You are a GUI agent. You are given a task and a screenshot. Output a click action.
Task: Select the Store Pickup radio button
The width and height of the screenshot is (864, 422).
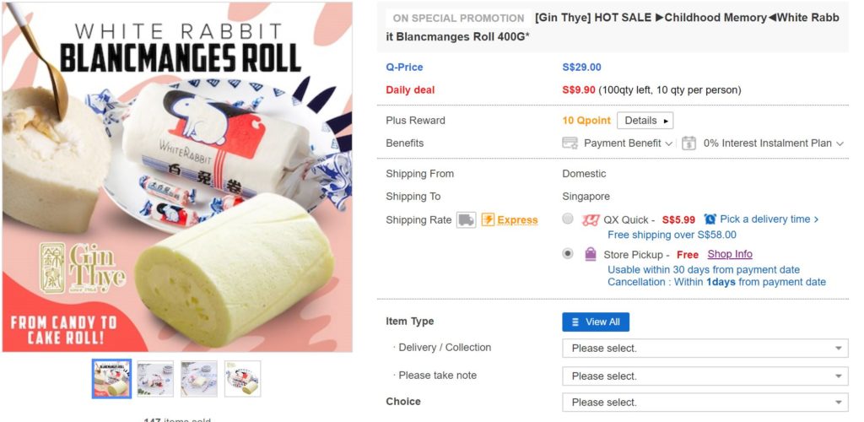(568, 253)
